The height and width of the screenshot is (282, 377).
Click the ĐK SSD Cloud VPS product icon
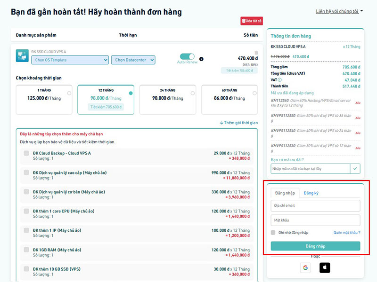22,56
